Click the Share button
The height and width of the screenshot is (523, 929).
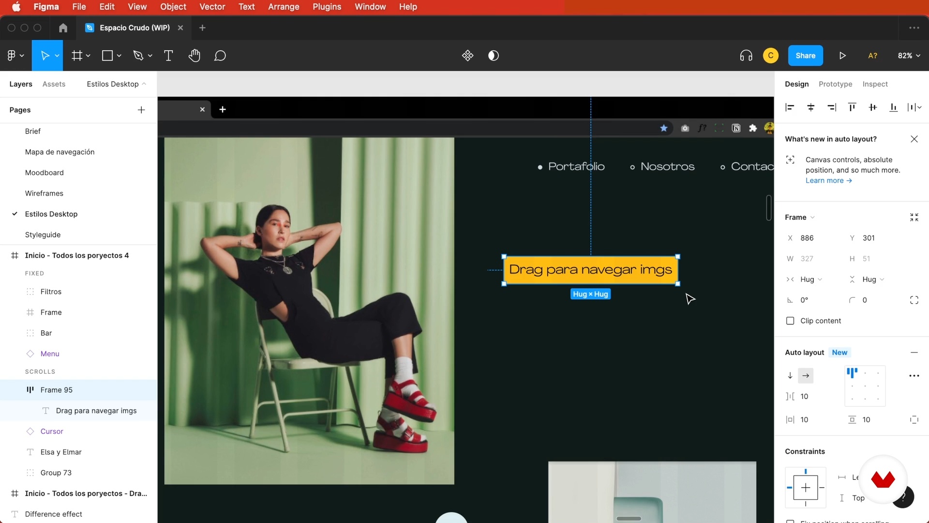point(805,56)
